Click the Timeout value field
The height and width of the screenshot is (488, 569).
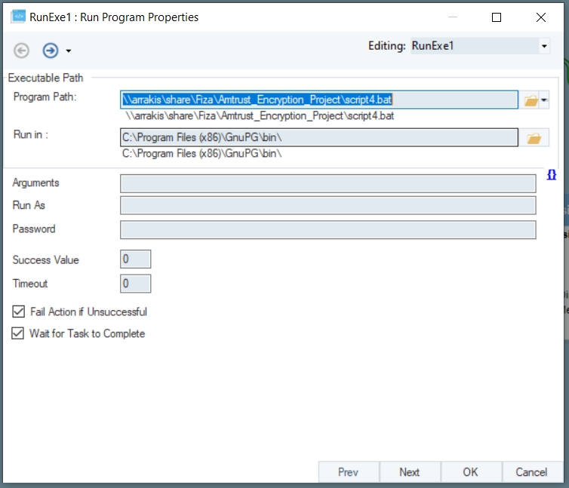click(x=136, y=284)
